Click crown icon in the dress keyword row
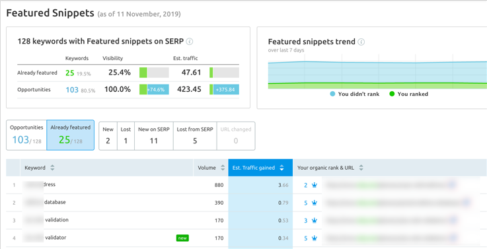487x249 pixels. pyautogui.click(x=315, y=185)
